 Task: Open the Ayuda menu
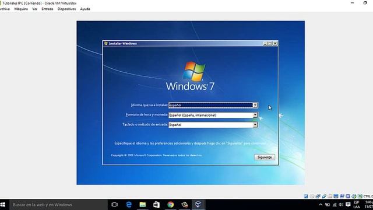click(x=85, y=9)
